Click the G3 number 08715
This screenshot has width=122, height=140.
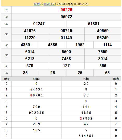(x=66, y=31)
